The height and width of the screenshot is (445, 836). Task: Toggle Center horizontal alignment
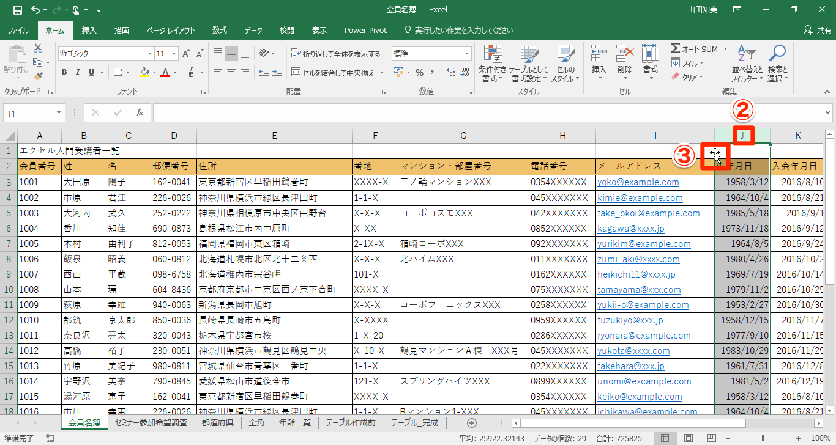click(231, 73)
